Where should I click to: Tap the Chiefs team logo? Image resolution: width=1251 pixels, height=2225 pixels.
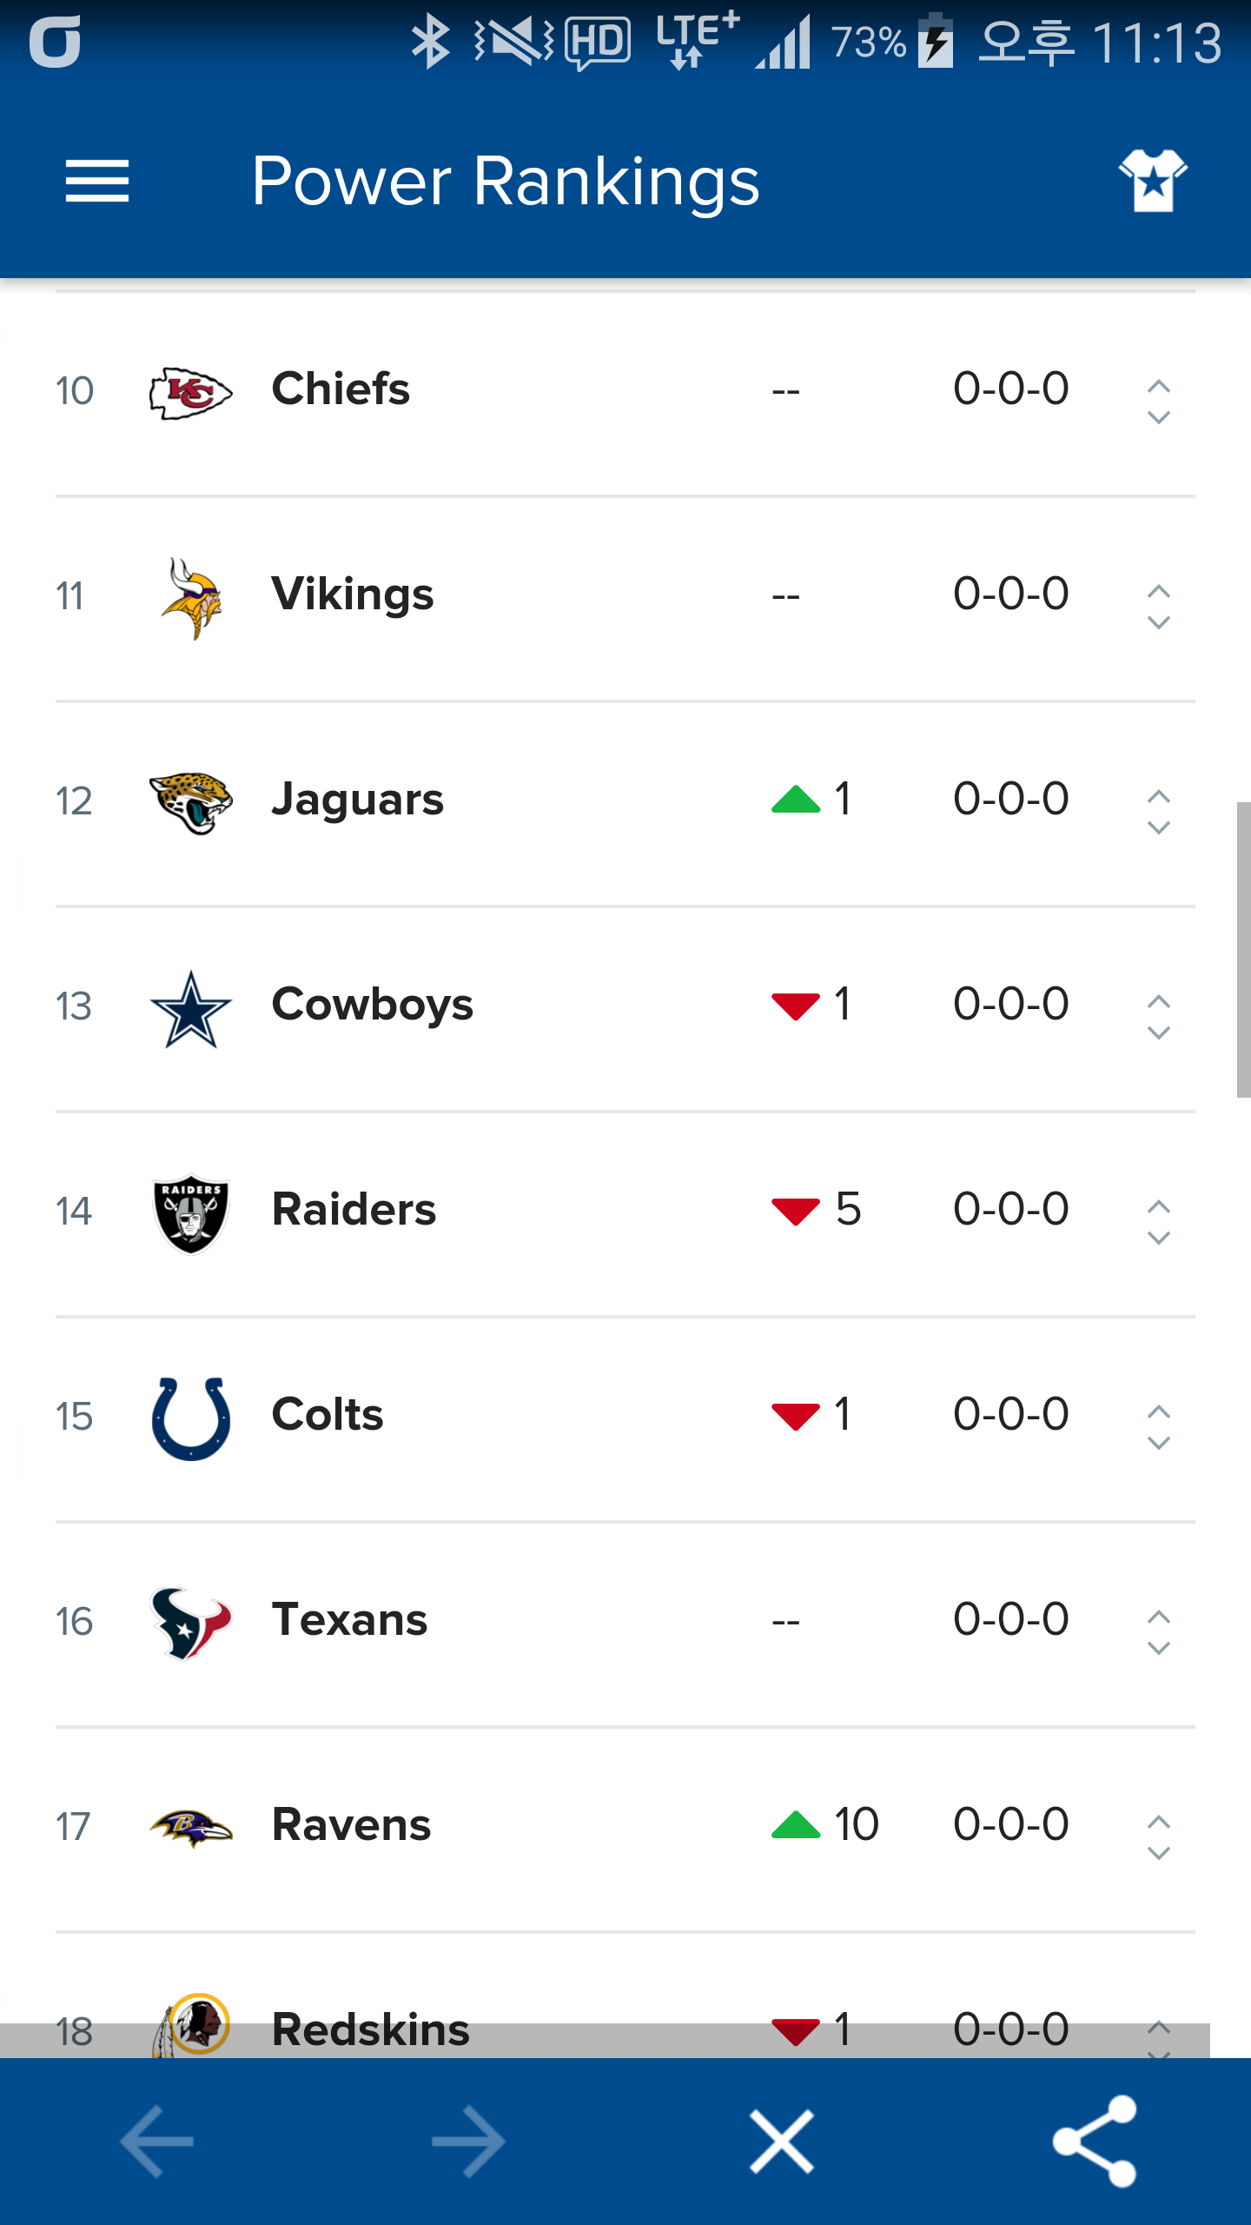coord(191,392)
